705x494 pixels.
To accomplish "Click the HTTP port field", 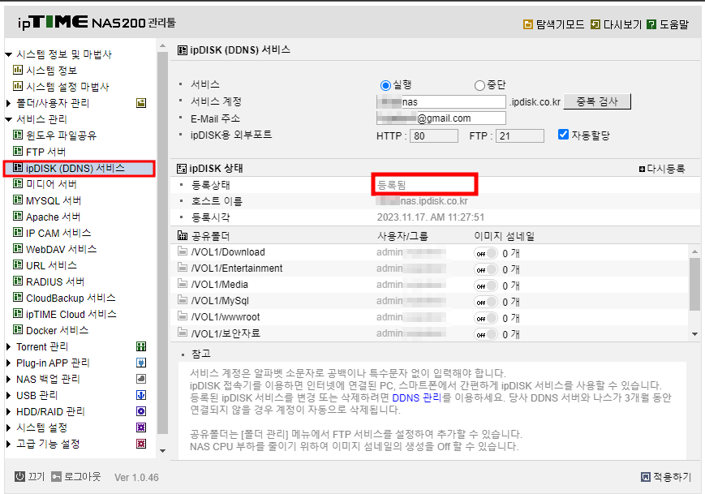I will (433, 135).
